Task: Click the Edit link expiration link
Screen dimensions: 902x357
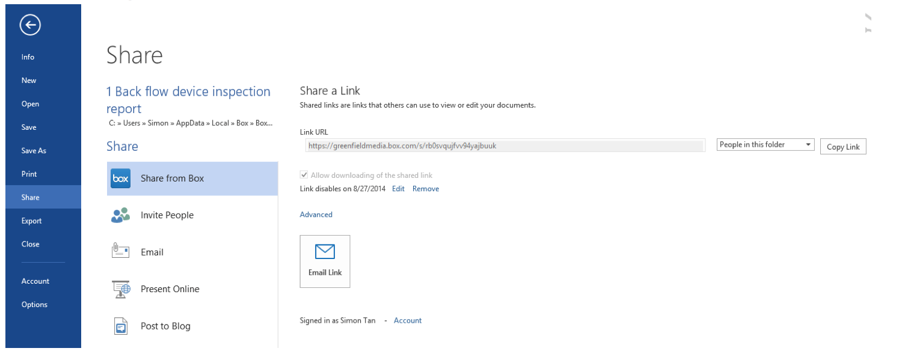Action: click(398, 189)
